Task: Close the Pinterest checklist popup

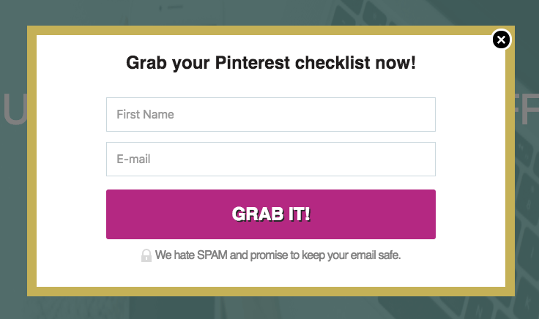Action: [x=501, y=40]
